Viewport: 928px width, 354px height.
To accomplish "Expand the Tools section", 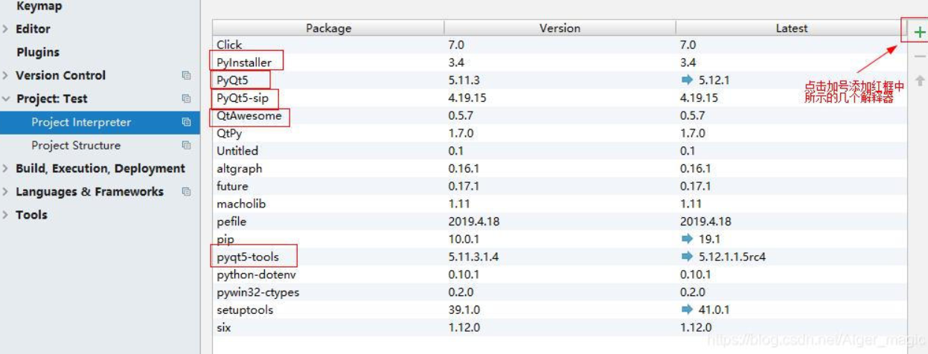I will pos(5,215).
